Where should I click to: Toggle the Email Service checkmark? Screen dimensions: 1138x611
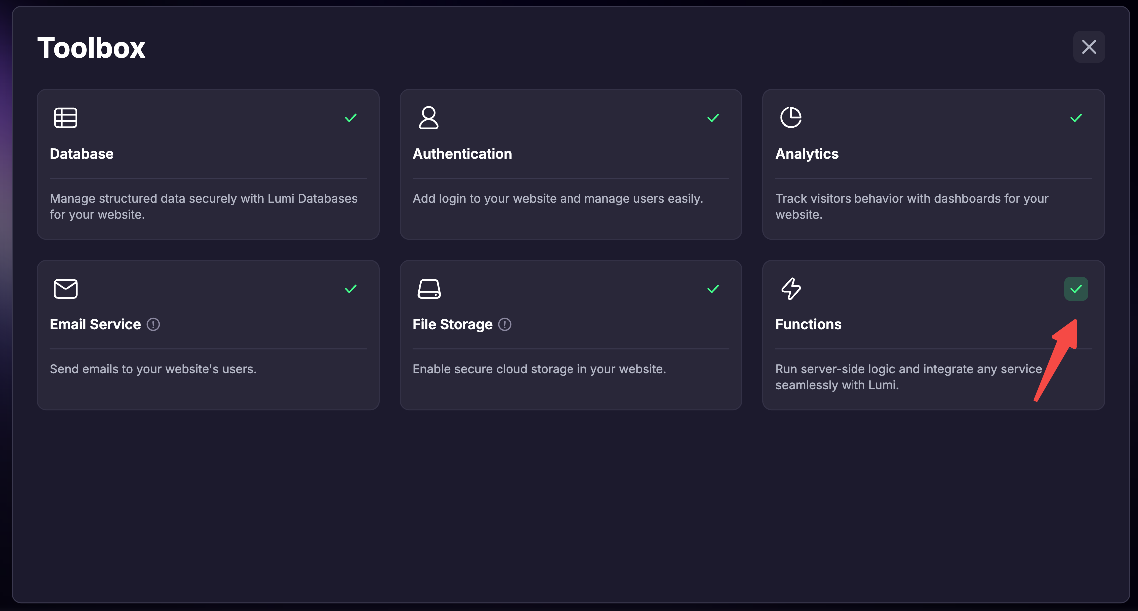click(x=351, y=289)
